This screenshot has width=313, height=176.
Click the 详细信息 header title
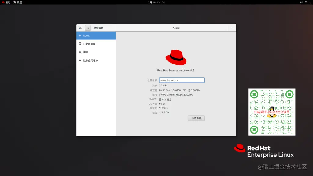[x=98, y=28]
